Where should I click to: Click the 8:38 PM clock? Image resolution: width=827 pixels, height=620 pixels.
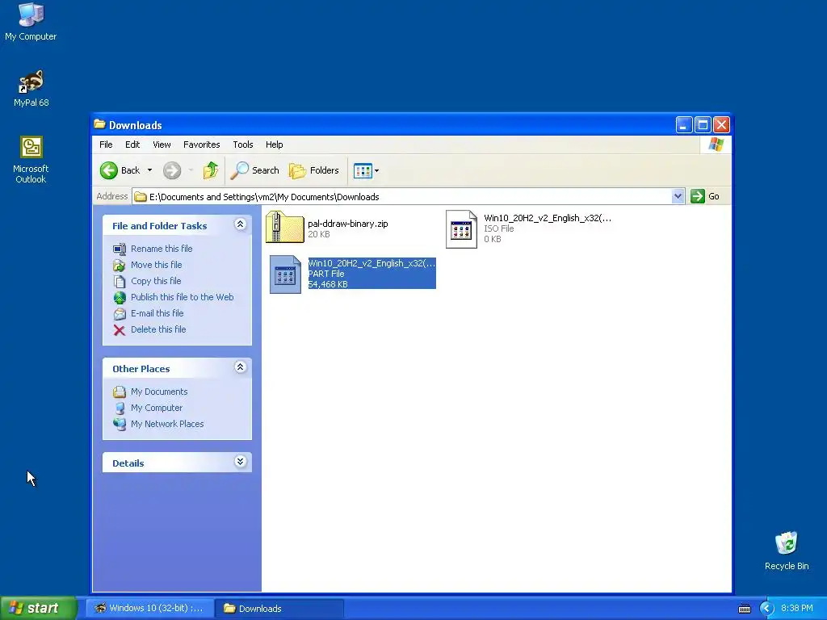point(796,609)
